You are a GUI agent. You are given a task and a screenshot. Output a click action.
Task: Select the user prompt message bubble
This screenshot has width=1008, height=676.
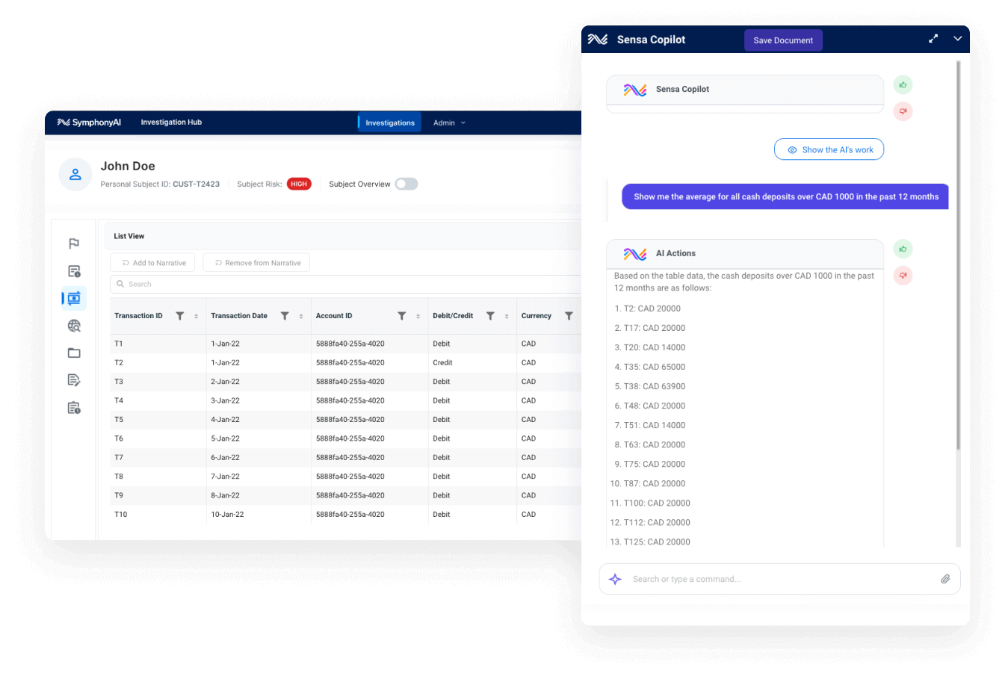(x=785, y=196)
